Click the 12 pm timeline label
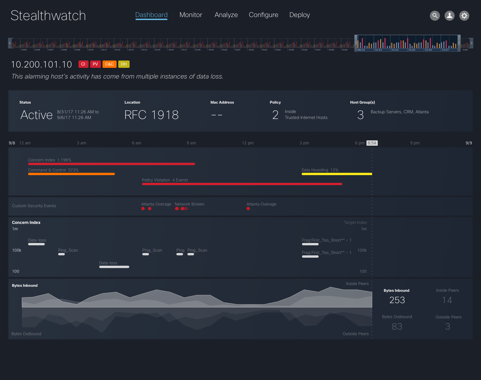This screenshot has width=481, height=380. click(248, 143)
